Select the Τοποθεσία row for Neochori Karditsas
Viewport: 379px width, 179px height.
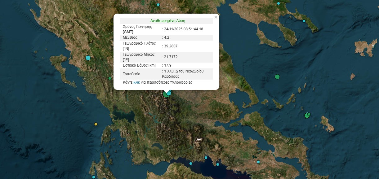(x=166, y=74)
